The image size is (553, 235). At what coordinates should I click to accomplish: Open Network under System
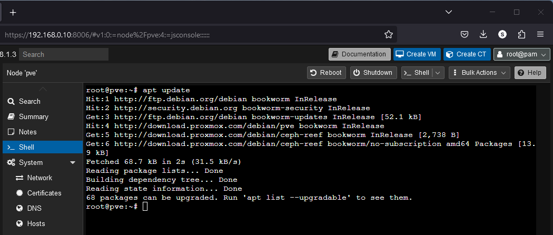click(x=42, y=178)
